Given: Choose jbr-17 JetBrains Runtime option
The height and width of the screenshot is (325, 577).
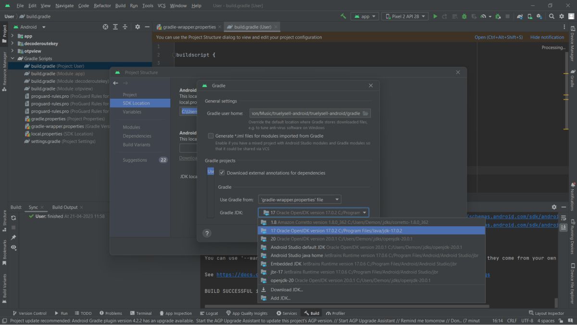Looking at the screenshot, I should pyautogui.click(x=371, y=272).
